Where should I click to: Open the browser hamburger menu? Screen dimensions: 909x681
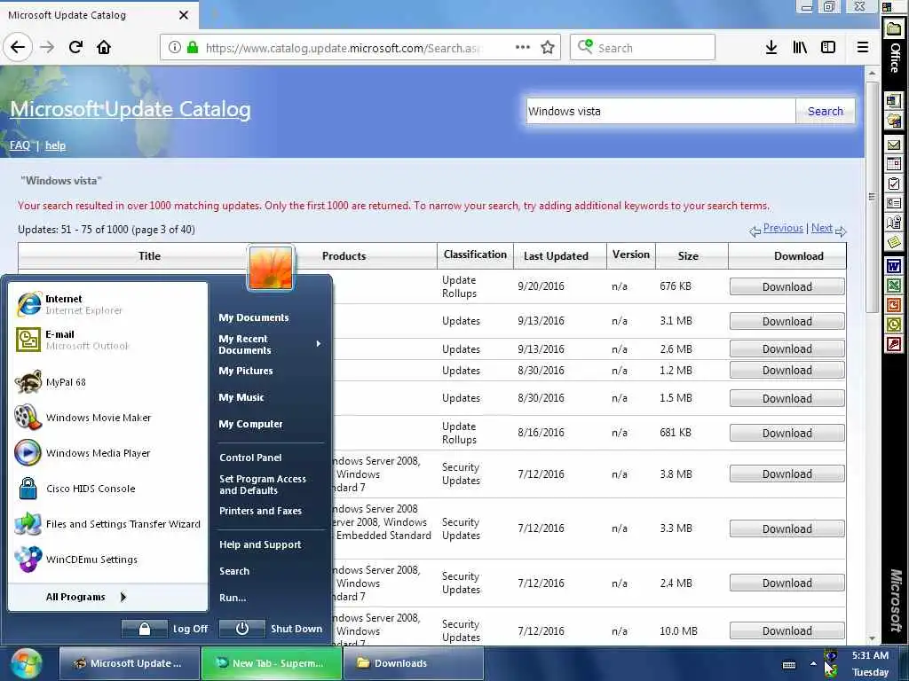tap(863, 48)
